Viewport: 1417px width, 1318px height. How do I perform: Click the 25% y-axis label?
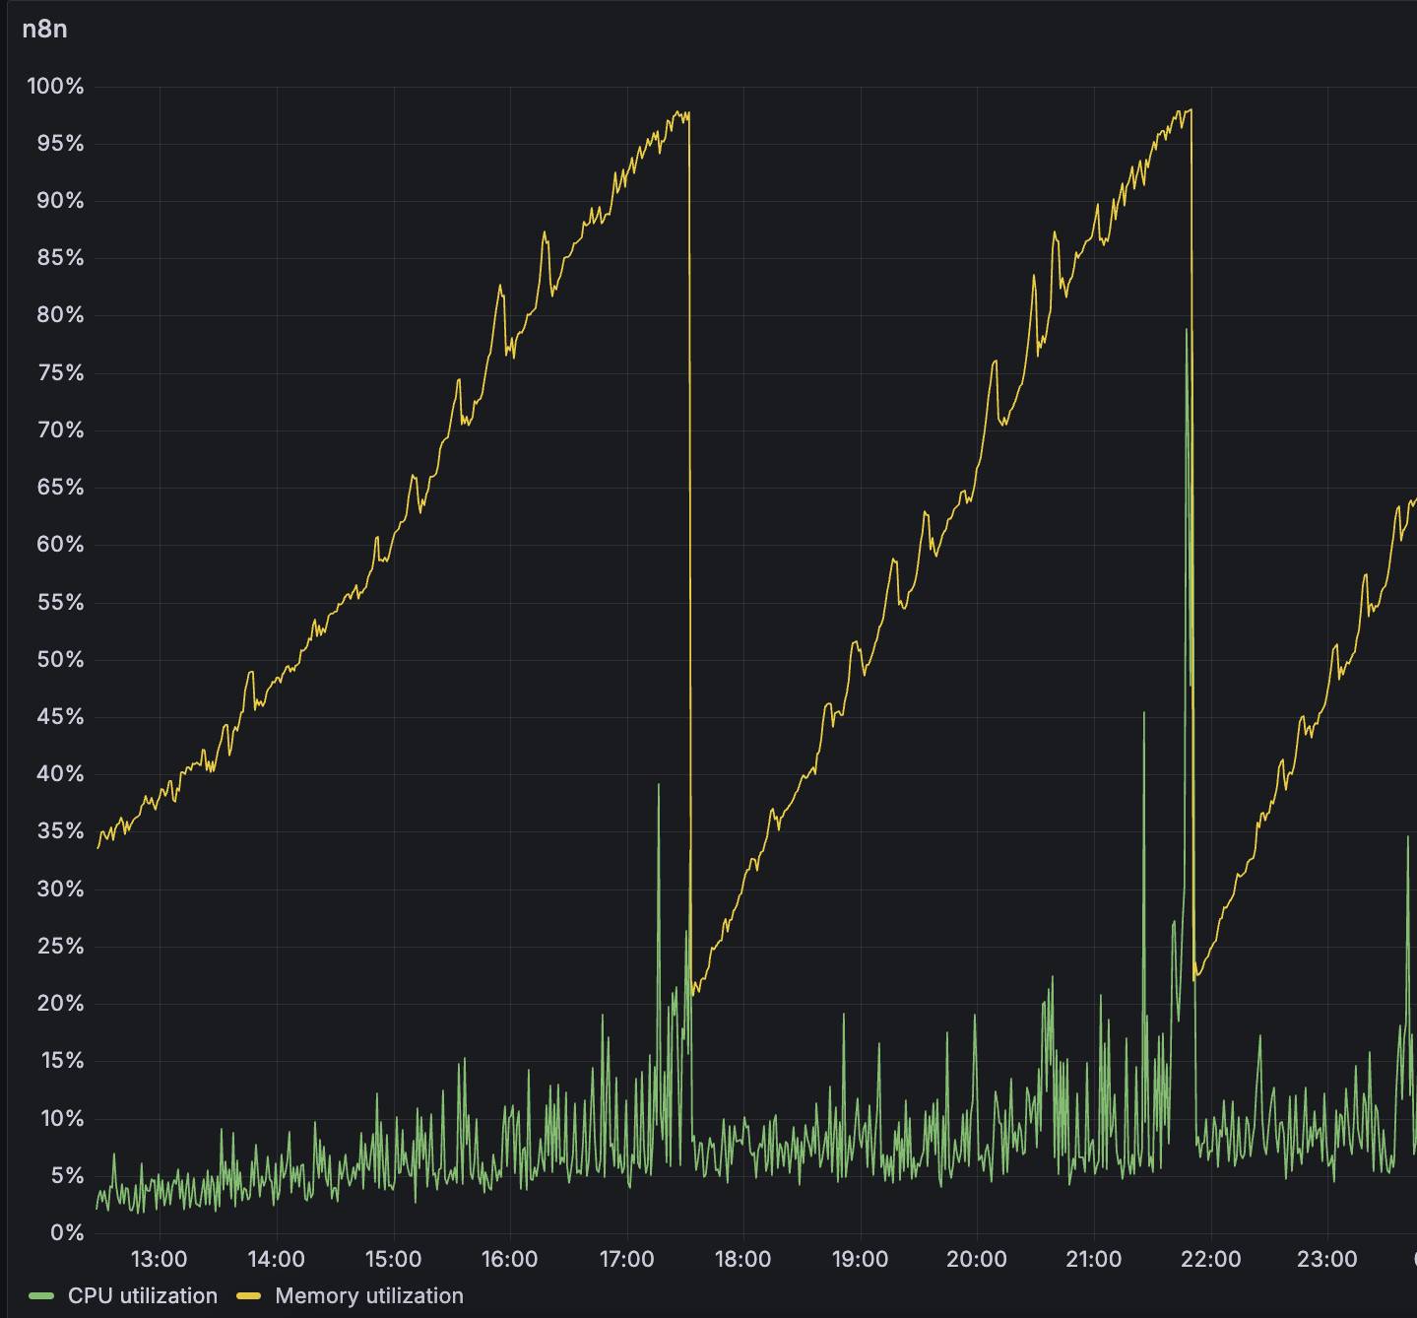(60, 946)
